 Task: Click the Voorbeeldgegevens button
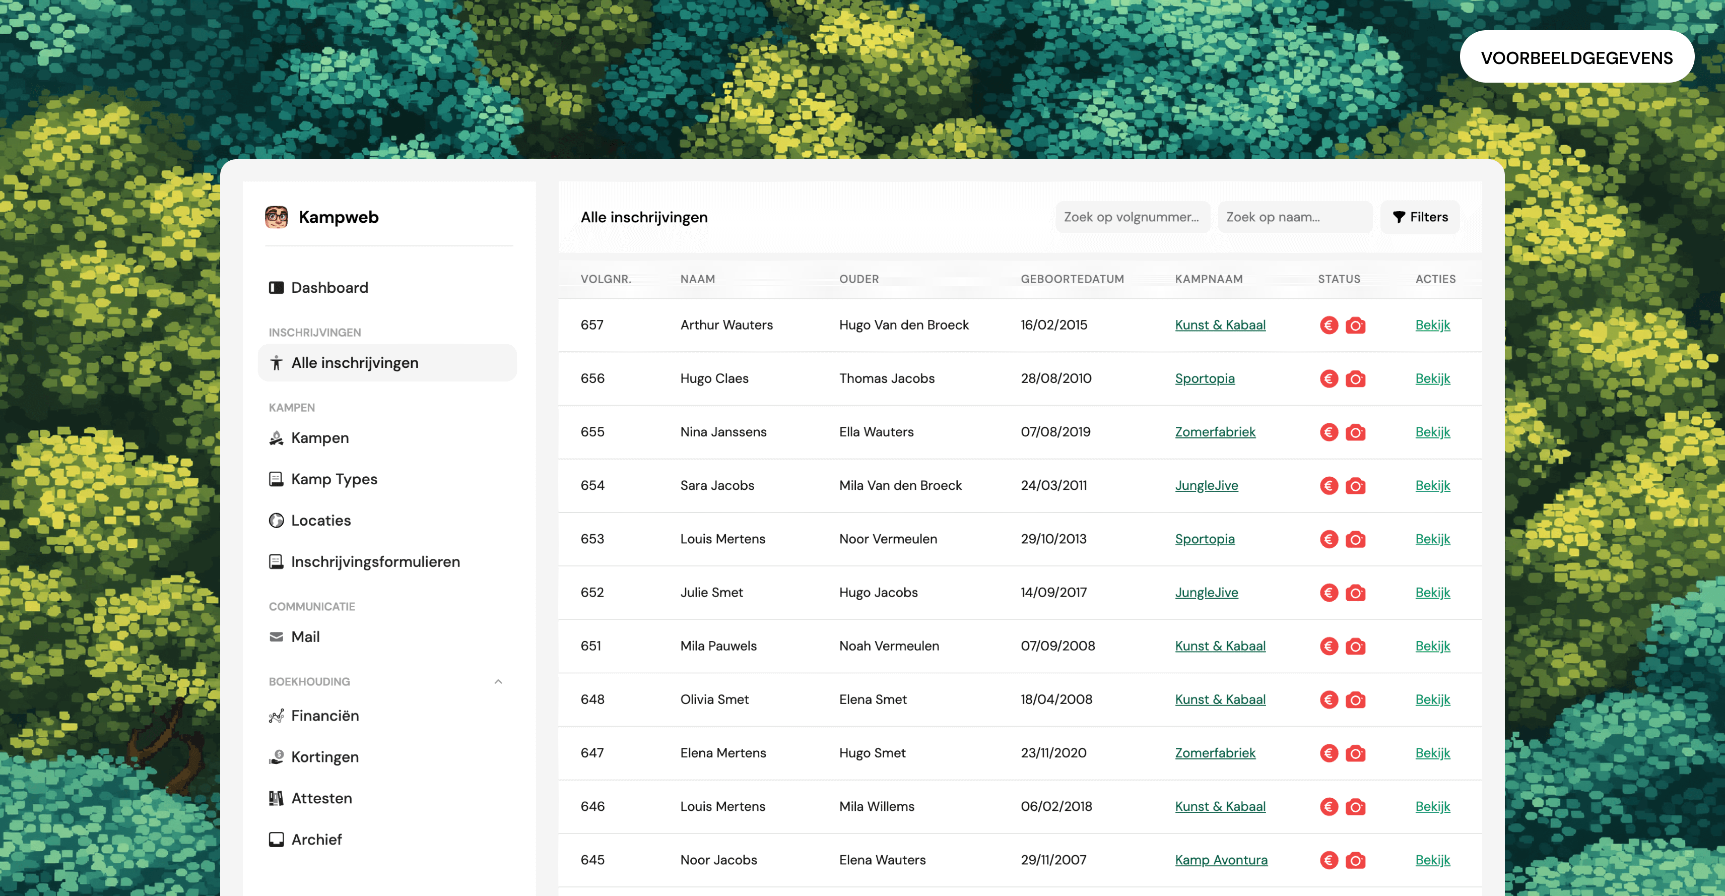click(1576, 57)
